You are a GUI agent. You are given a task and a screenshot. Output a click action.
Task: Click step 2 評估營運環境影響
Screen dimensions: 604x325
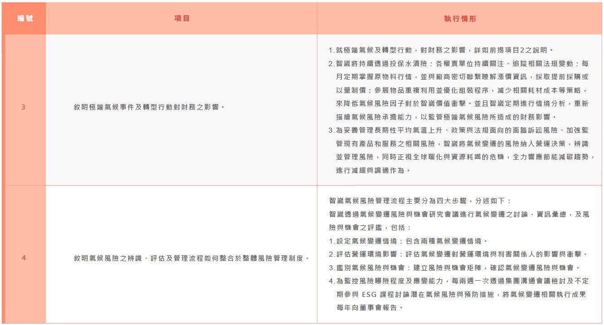pyautogui.click(x=458, y=254)
